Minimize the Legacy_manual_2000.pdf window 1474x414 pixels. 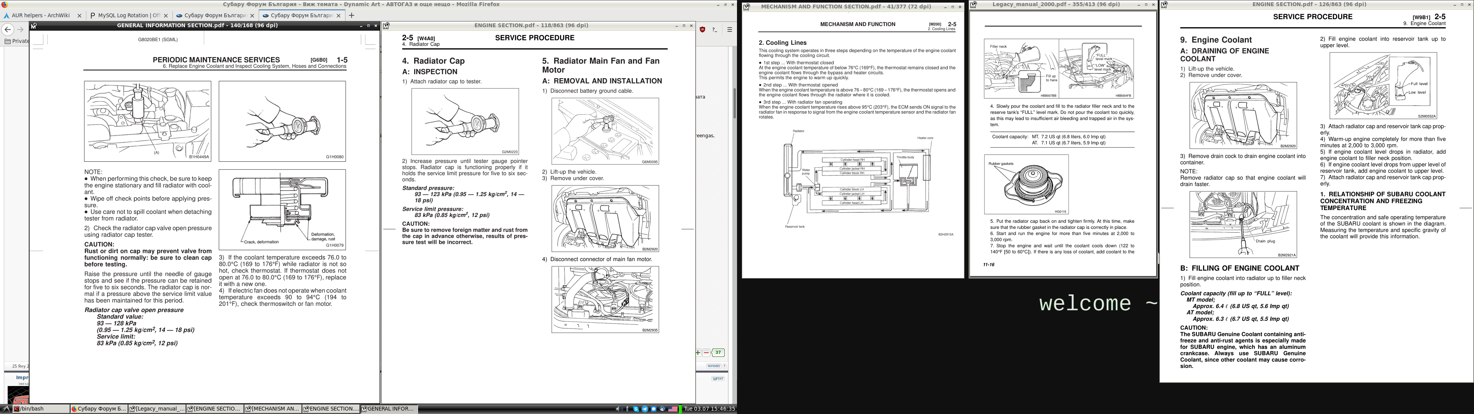tap(1139, 5)
